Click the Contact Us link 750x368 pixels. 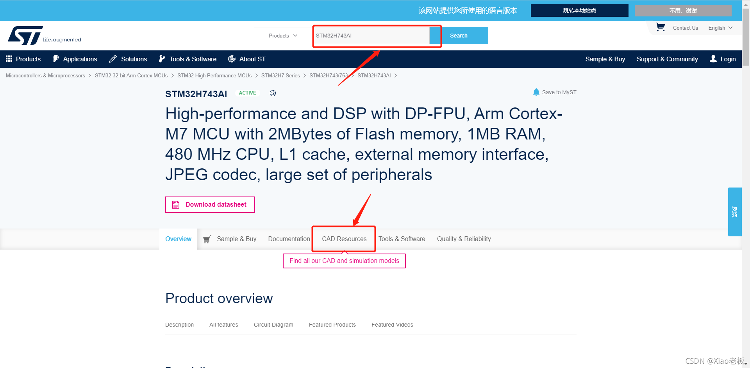pos(686,28)
